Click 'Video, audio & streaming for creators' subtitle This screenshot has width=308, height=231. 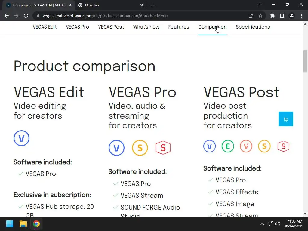pos(137,115)
